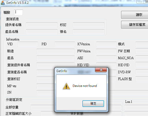Click the 儲存至檔案 button

tap(135, 25)
